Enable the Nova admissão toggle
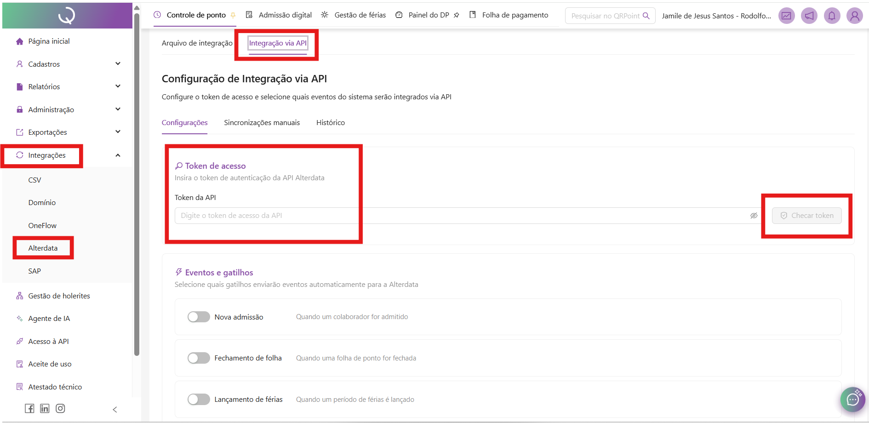 click(199, 317)
